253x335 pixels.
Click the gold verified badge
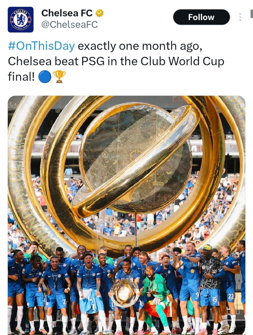[x=100, y=13]
